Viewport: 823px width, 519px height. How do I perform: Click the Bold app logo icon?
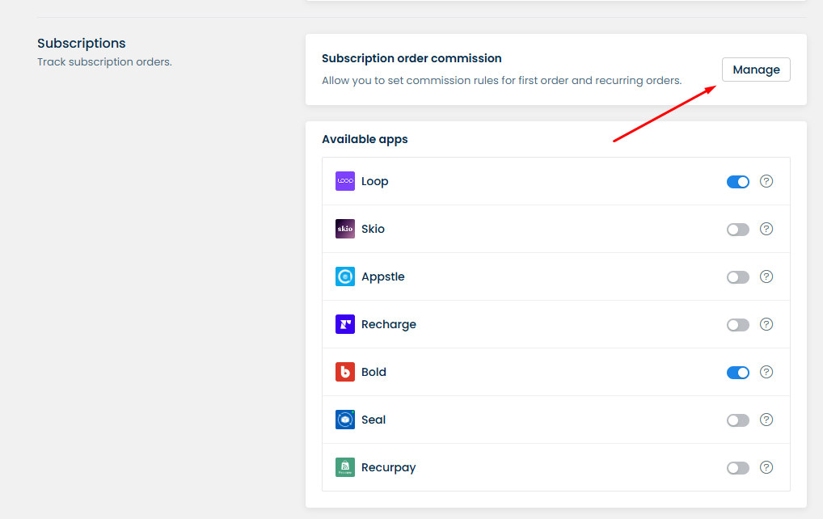[x=345, y=372]
